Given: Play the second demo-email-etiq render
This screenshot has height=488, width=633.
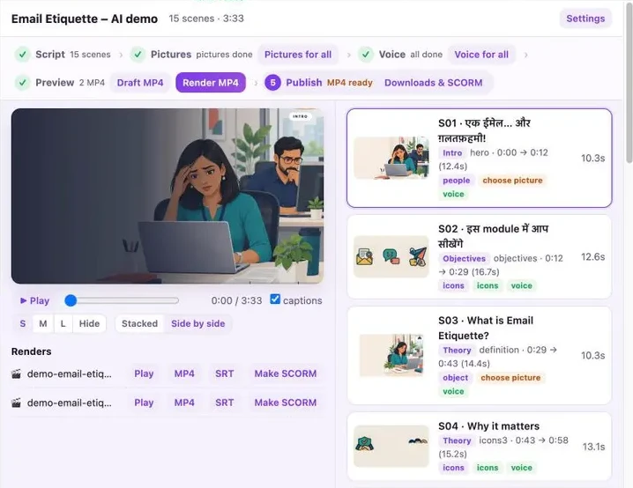Looking at the screenshot, I should click(x=144, y=403).
